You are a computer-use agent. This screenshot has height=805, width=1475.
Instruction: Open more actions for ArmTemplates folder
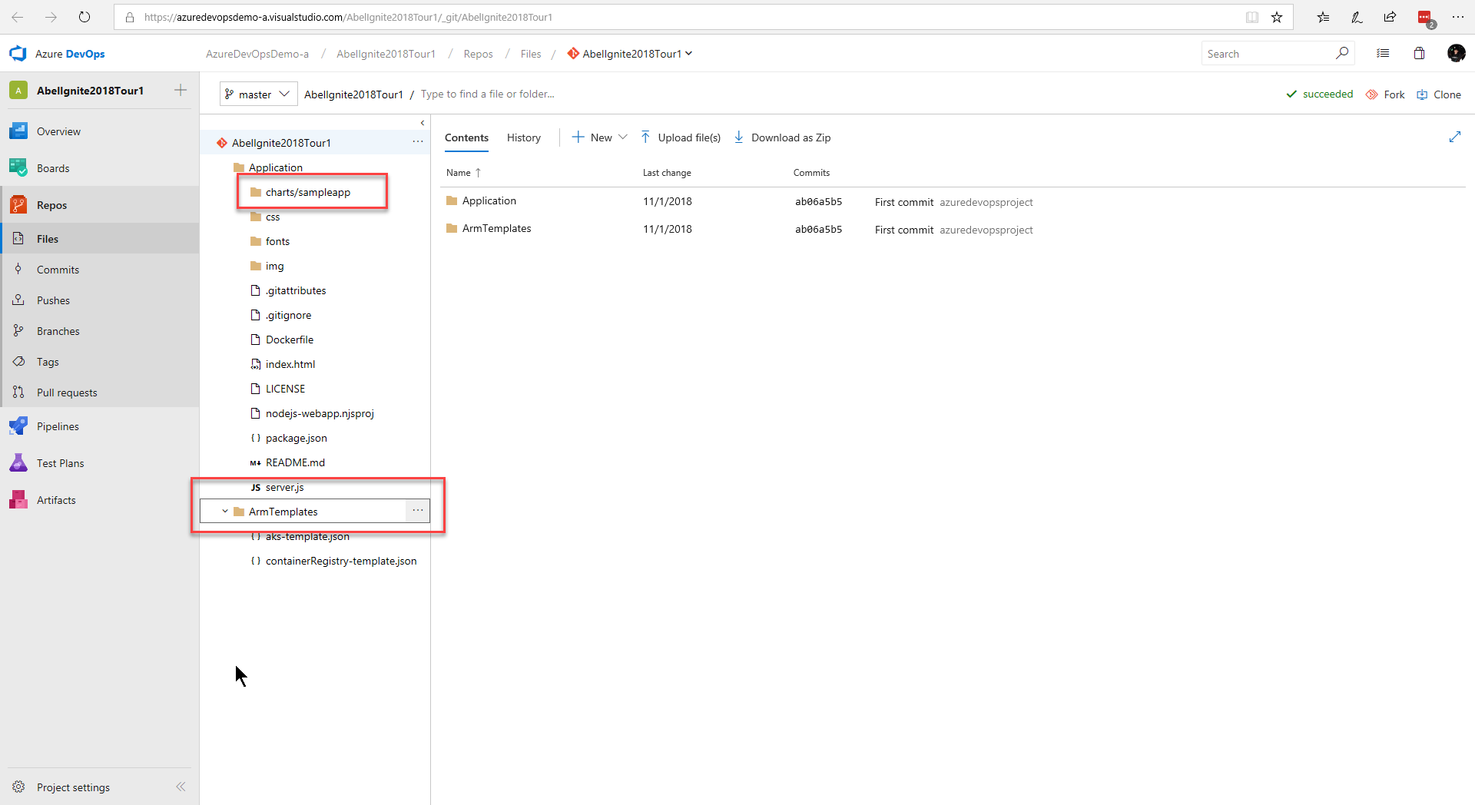pos(417,511)
